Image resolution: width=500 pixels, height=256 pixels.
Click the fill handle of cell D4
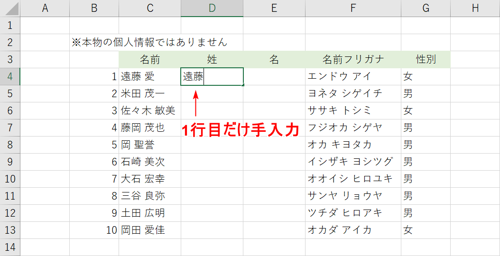243,85
